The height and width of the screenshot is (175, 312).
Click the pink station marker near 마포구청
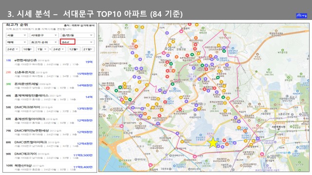point(121,126)
